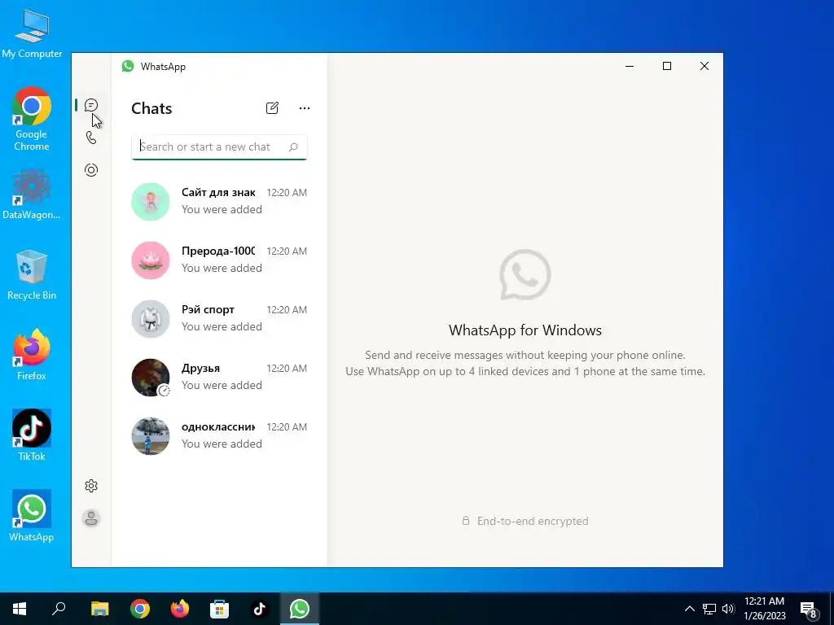Select TikTok desktop shortcut

click(x=32, y=435)
